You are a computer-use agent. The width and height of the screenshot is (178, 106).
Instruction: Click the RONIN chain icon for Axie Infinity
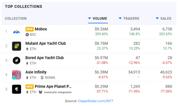42,78
